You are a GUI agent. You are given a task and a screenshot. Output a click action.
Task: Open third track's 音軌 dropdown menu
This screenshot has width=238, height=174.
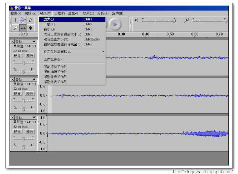[x=26, y=117]
